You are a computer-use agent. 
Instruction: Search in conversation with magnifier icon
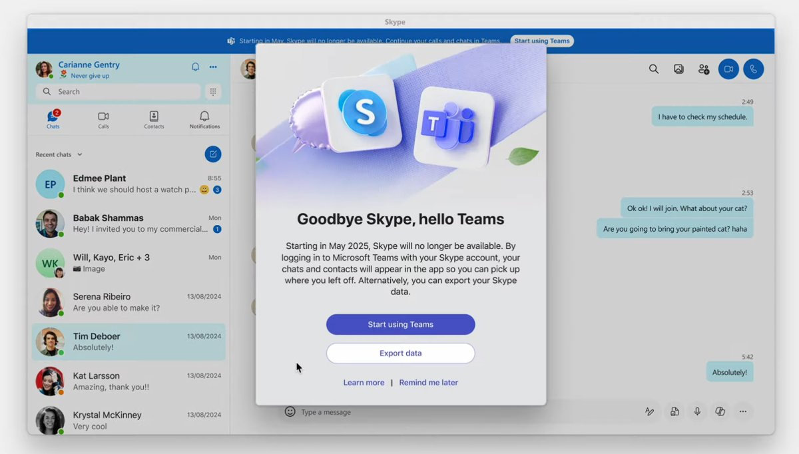pyautogui.click(x=654, y=69)
